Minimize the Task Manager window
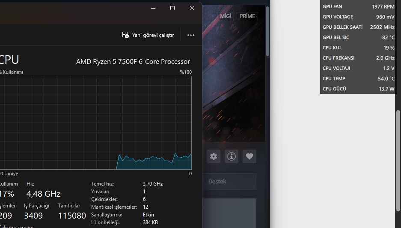Screen dimensions: 401x228 (x=153, y=8)
